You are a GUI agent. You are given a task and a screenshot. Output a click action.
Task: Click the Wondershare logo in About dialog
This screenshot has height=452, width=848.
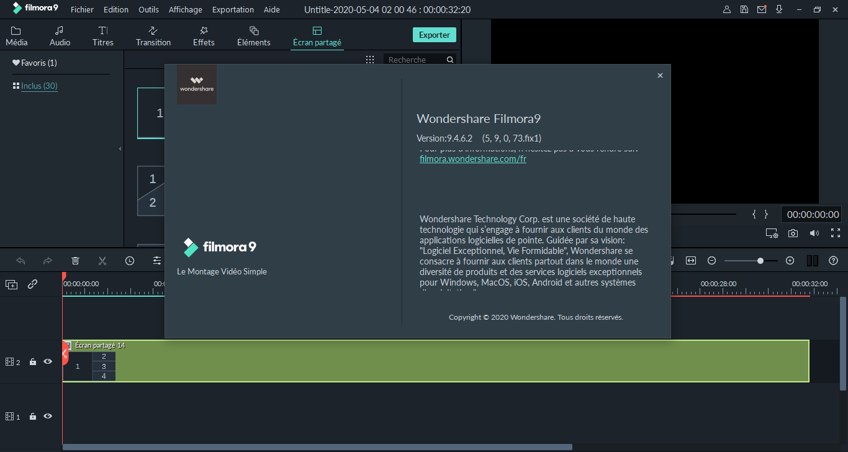pyautogui.click(x=197, y=84)
